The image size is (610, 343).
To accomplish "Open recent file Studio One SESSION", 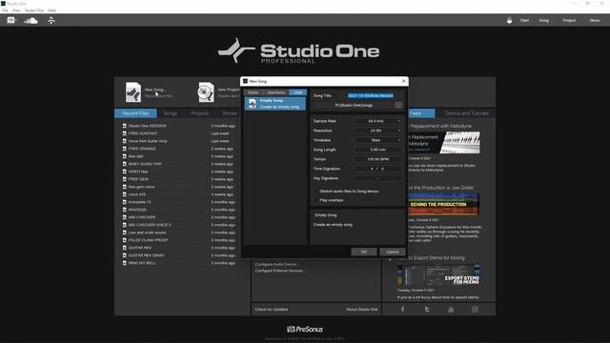I will [x=148, y=126].
